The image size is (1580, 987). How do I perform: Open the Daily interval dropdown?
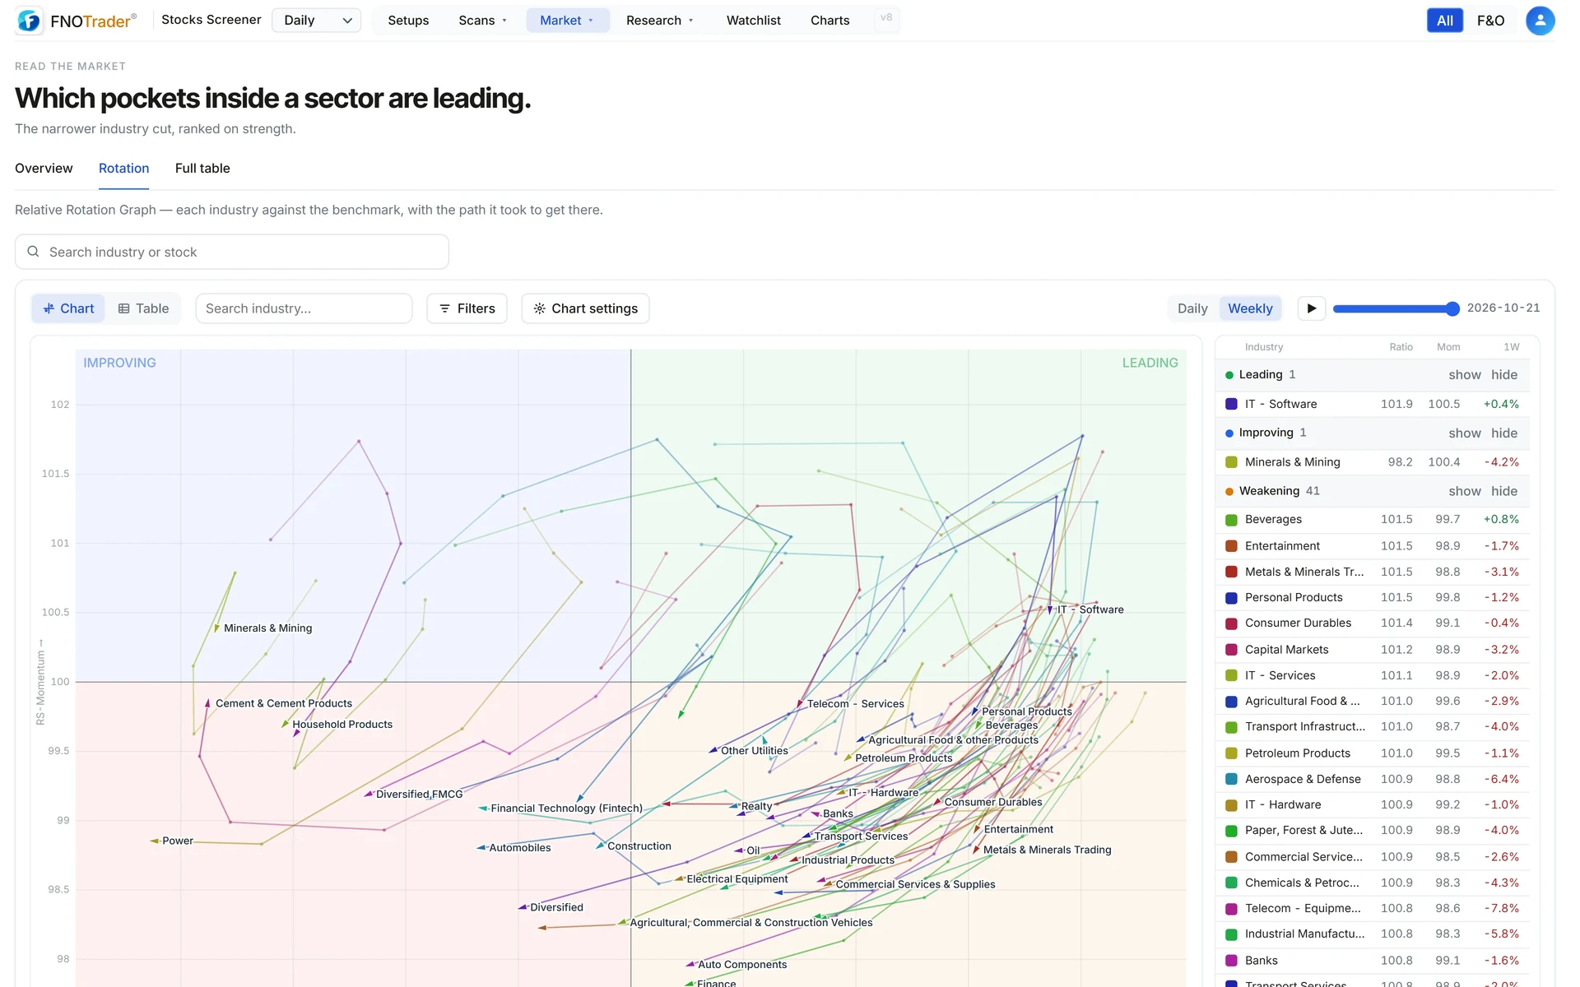tap(317, 21)
